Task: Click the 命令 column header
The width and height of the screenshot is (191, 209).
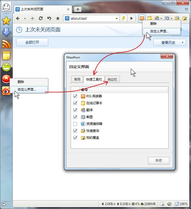Action: click(124, 90)
